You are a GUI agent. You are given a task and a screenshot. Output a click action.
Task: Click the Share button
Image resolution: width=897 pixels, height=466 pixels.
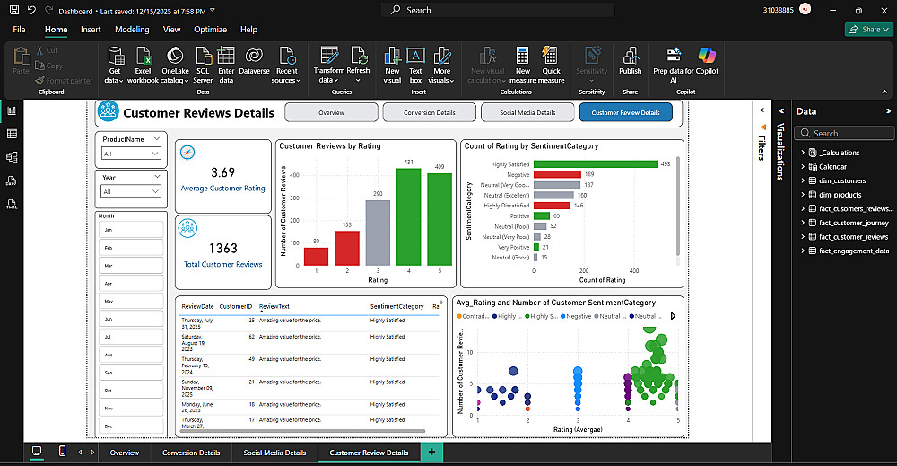[868, 30]
